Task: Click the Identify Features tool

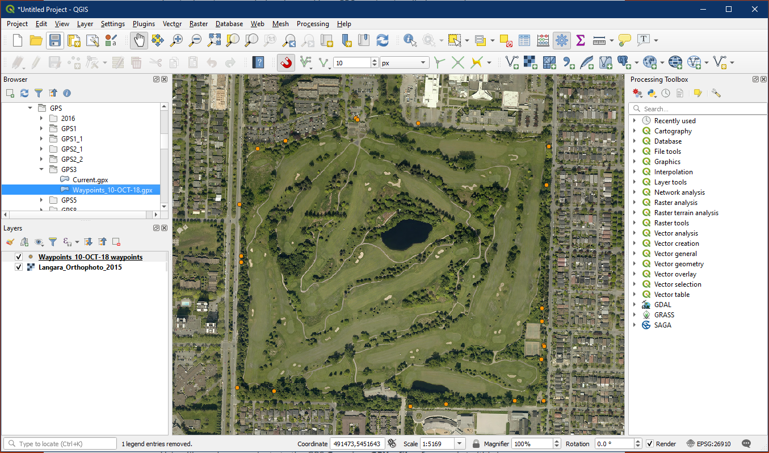Action: pyautogui.click(x=410, y=40)
